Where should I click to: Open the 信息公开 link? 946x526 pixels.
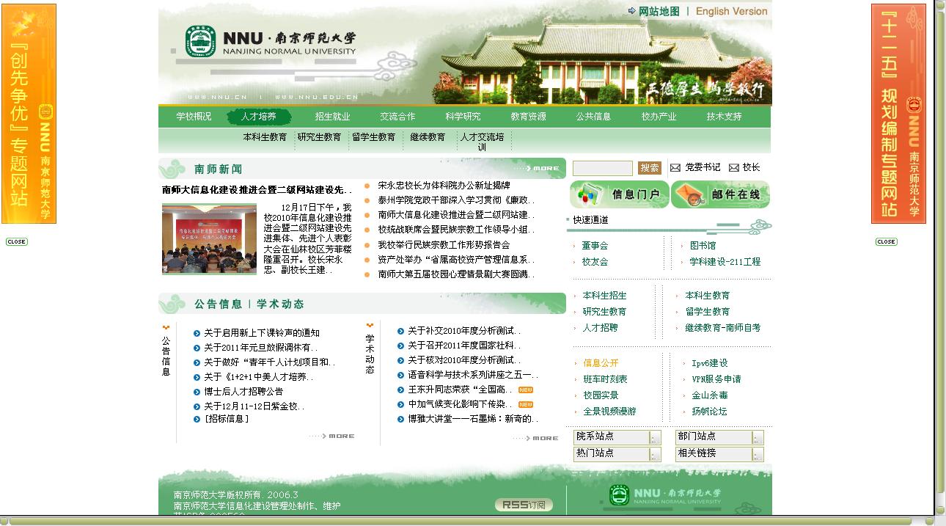coord(601,363)
